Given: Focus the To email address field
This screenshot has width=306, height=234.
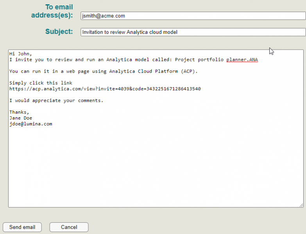Looking at the screenshot, I should (193, 16).
